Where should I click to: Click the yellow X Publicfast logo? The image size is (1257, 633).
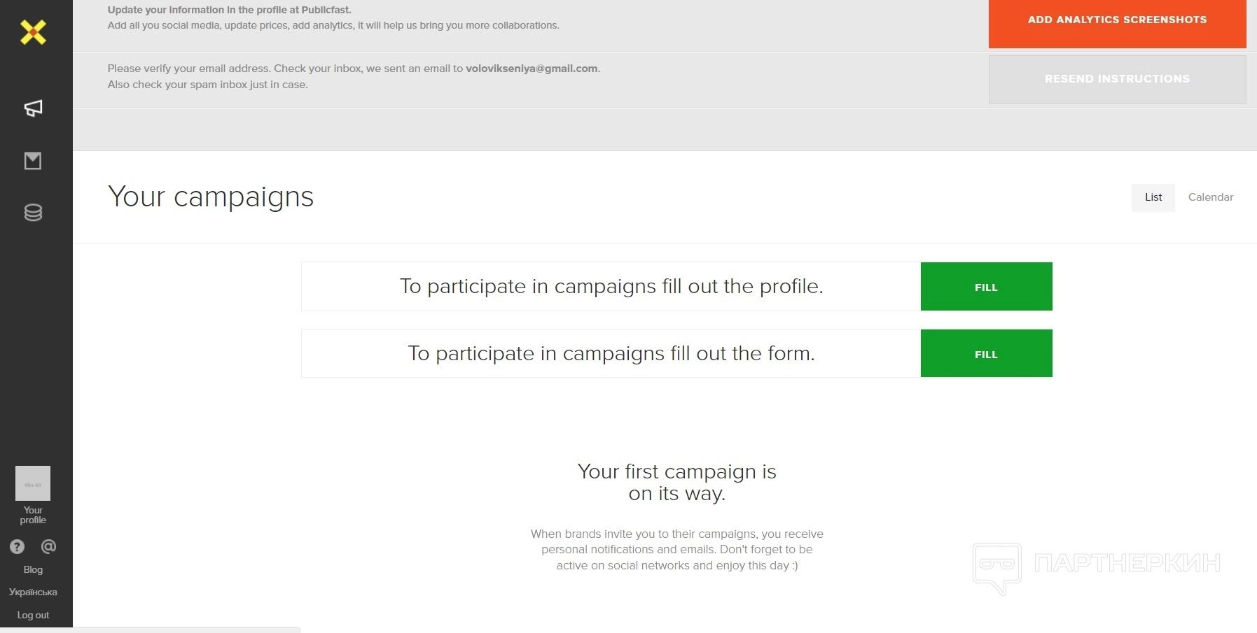33,32
